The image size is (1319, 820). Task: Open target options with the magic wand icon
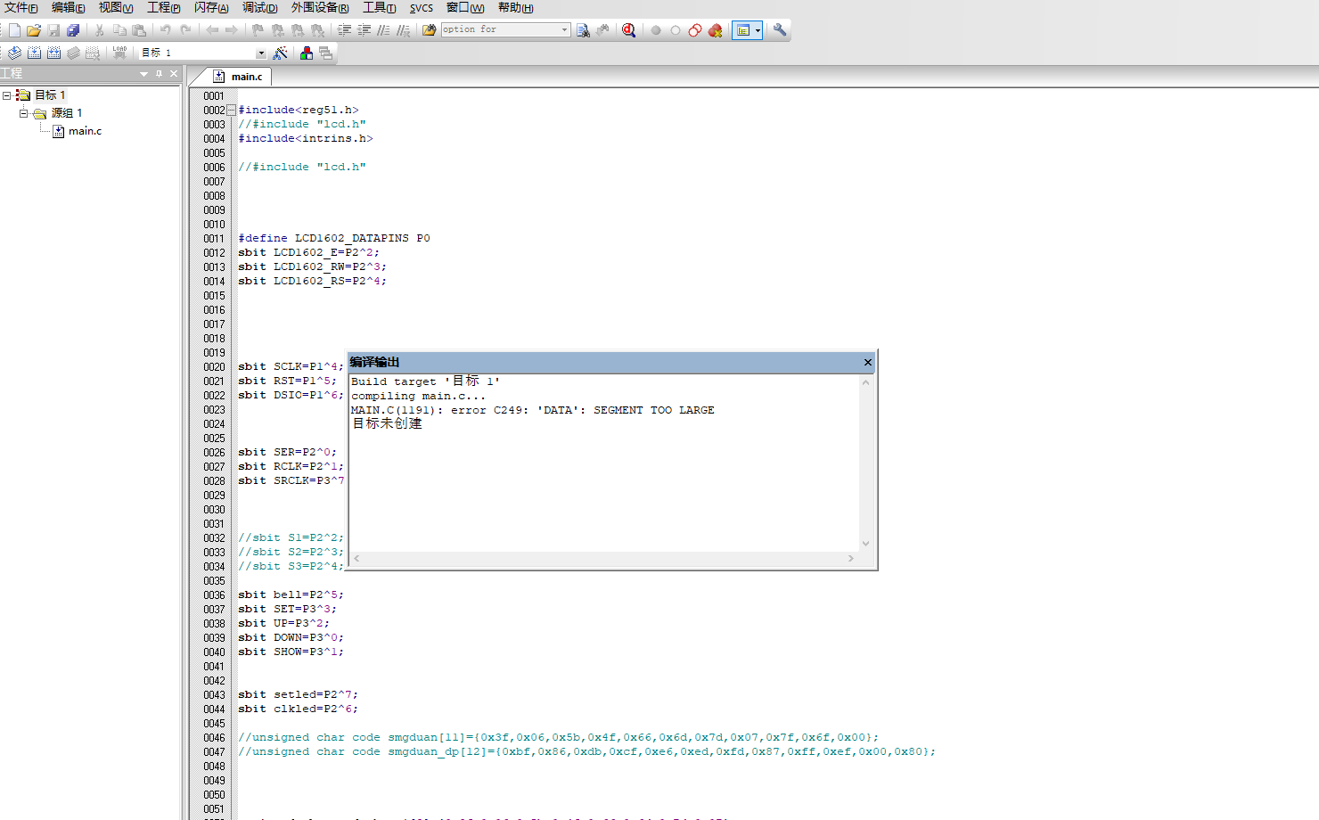(280, 53)
